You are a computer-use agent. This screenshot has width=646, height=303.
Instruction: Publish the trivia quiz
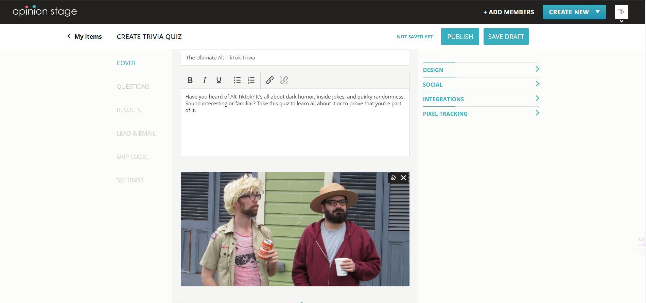pos(460,37)
